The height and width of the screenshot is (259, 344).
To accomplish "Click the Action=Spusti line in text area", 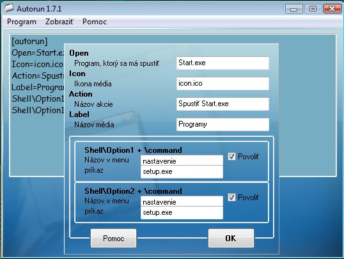I will pos(38,76).
